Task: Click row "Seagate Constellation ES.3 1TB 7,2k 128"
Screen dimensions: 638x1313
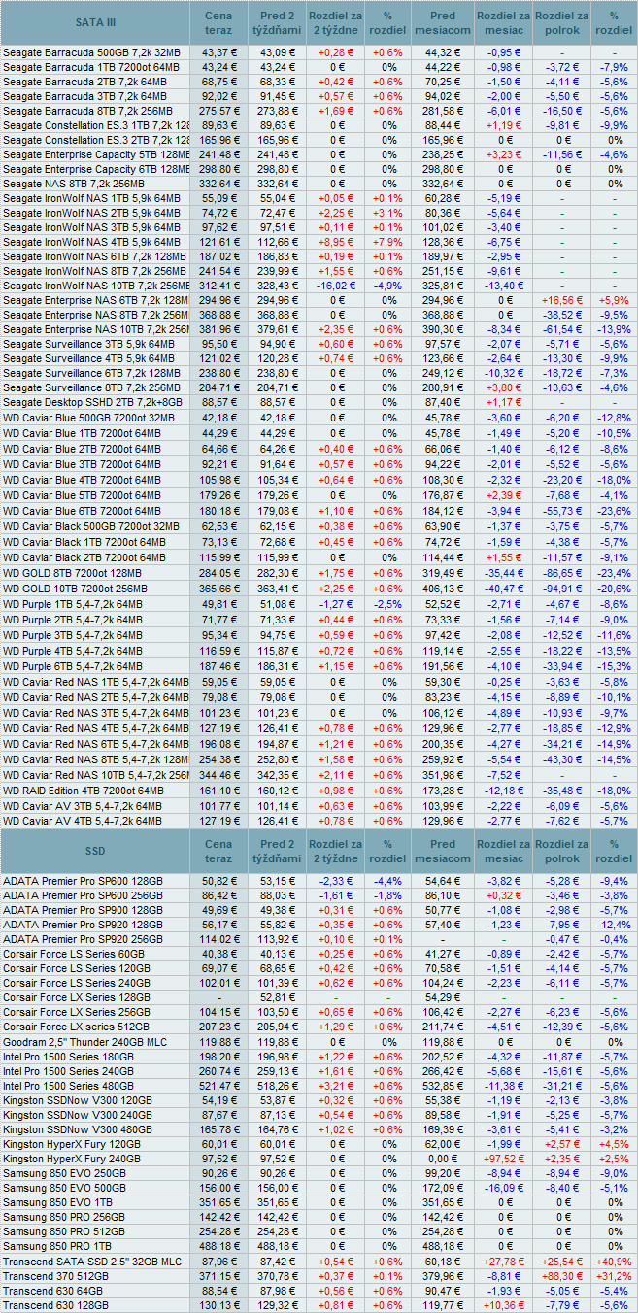Action: tap(319, 125)
